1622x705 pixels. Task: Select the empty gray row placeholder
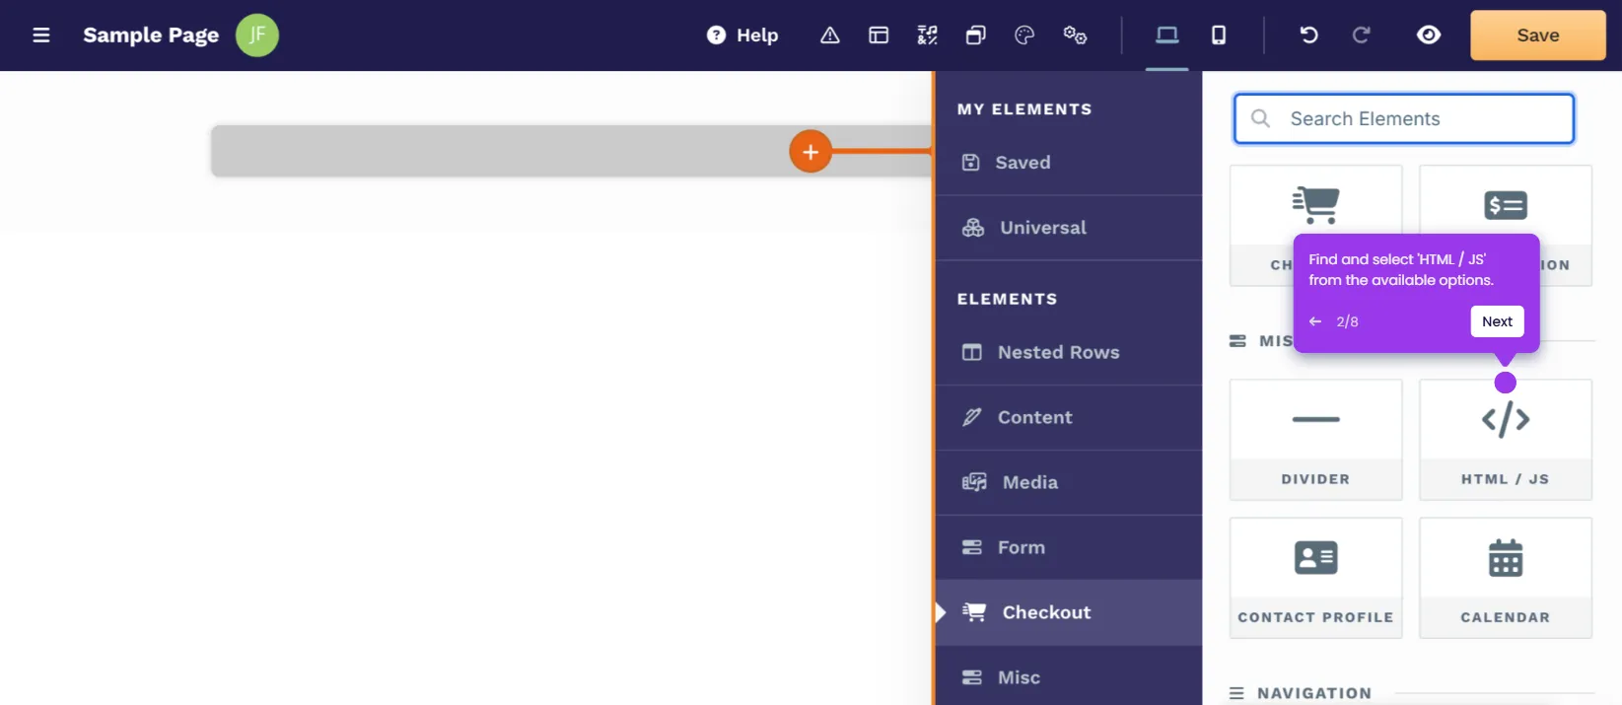(572, 151)
